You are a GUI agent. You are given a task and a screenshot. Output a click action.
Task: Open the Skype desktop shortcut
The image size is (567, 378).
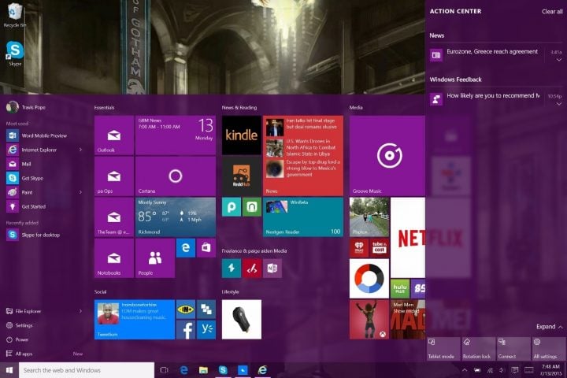click(15, 54)
